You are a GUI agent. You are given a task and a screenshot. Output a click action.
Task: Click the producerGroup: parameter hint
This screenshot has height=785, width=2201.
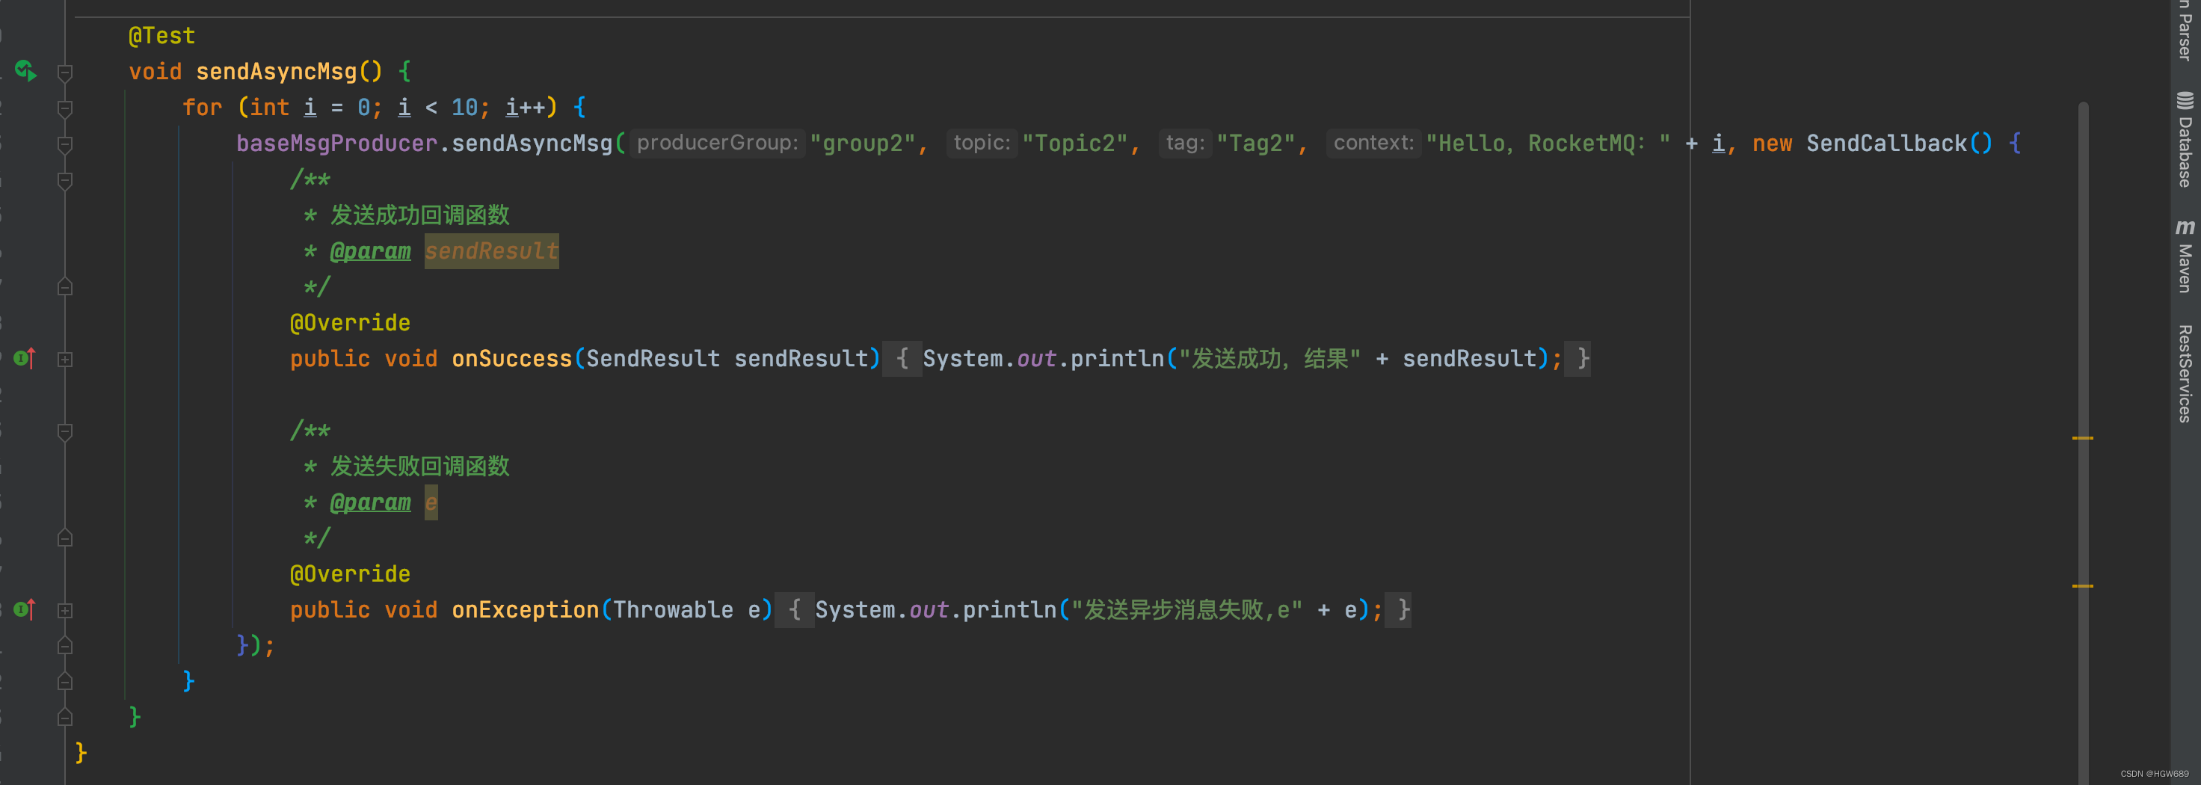click(x=718, y=143)
